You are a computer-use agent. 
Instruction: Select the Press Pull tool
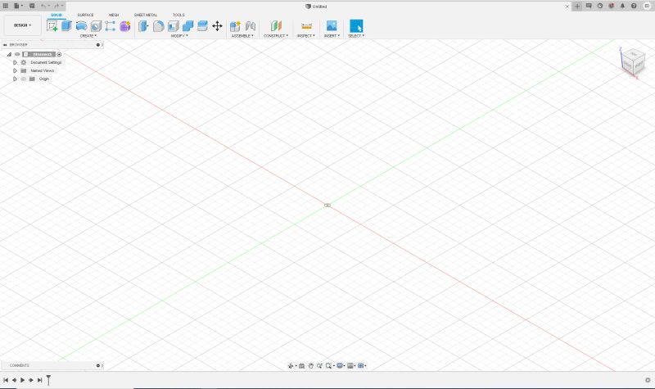point(143,26)
